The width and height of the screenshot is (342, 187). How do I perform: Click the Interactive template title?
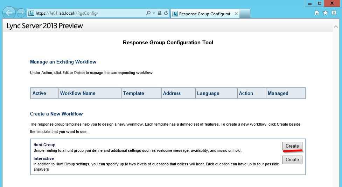coord(44,158)
